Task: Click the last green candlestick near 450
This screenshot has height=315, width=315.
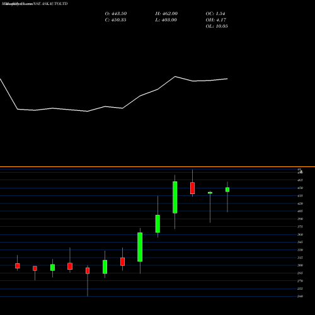Action: [x=227, y=190]
